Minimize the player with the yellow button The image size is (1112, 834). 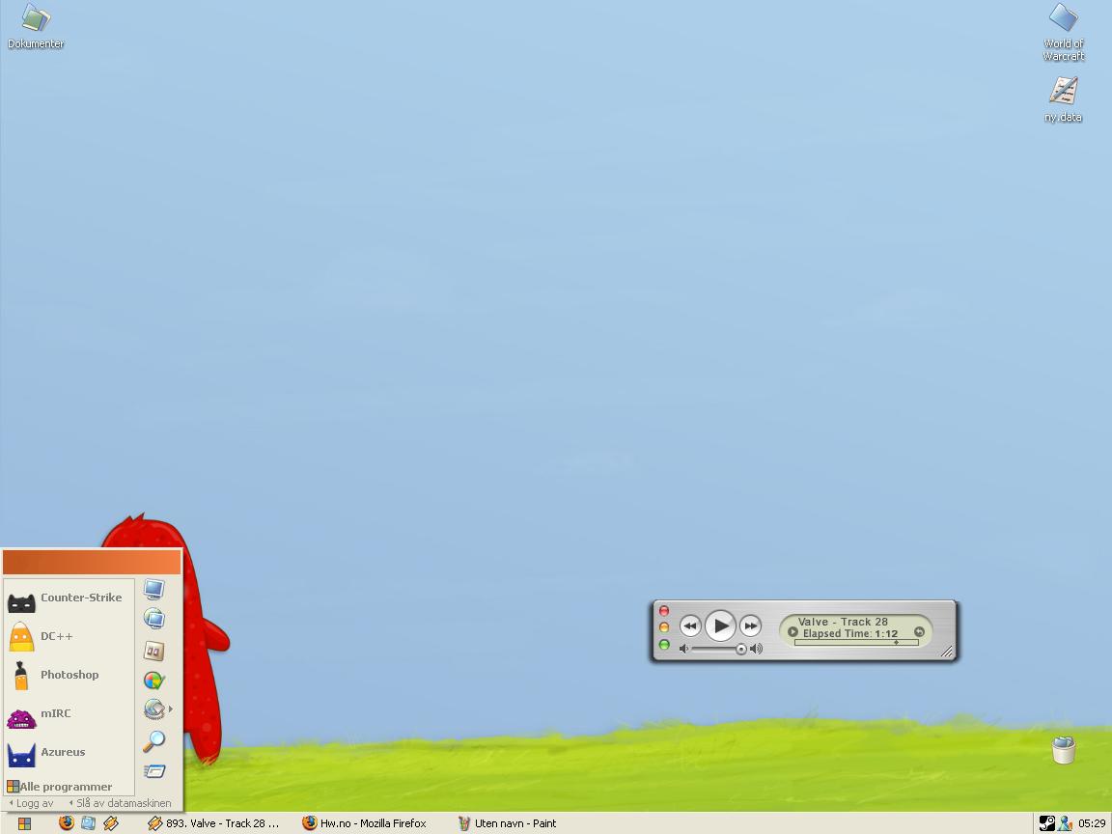(664, 626)
